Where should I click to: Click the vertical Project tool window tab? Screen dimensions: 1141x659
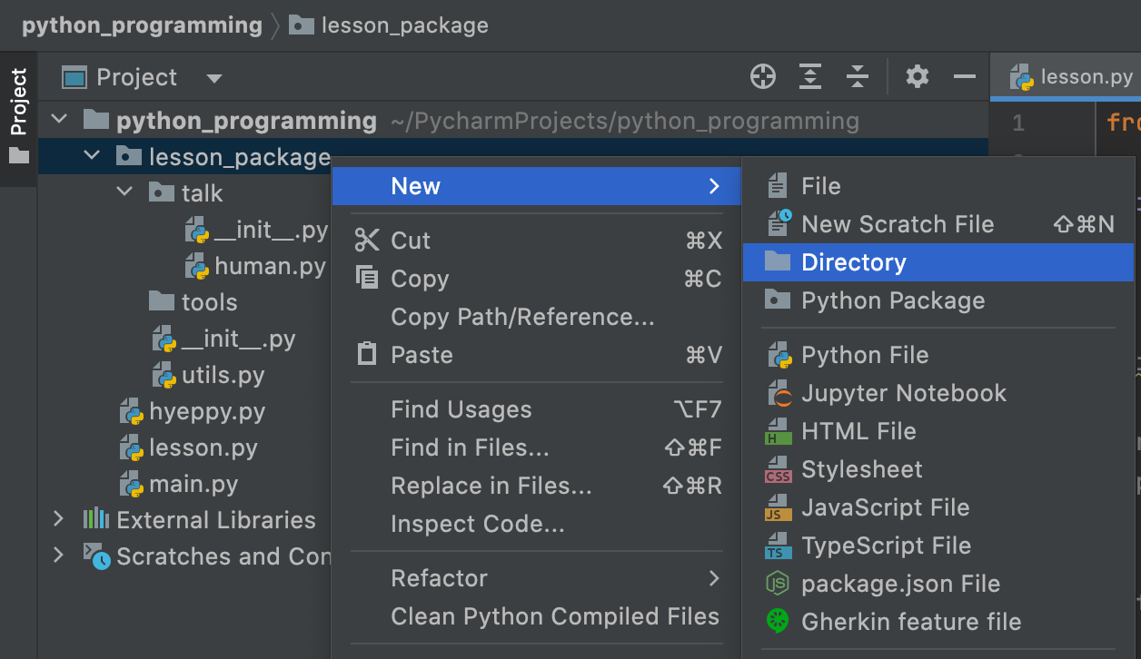(x=19, y=119)
